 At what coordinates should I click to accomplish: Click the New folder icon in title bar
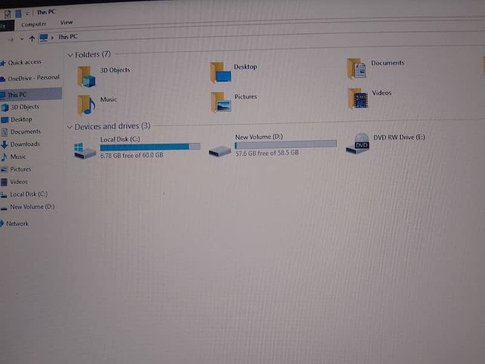coord(18,13)
